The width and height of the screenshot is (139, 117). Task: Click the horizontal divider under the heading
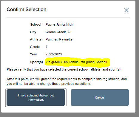tap(68, 18)
